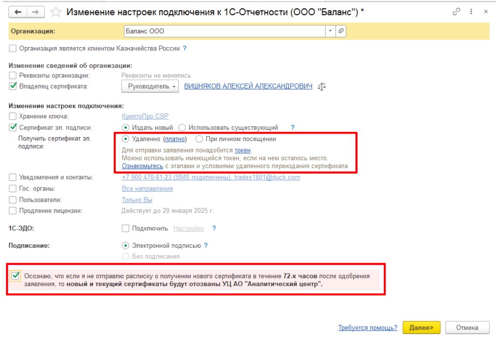Viewport: 496px width, 339px height.
Task: Open the Руководитель role dropdown
Action: tap(150, 86)
